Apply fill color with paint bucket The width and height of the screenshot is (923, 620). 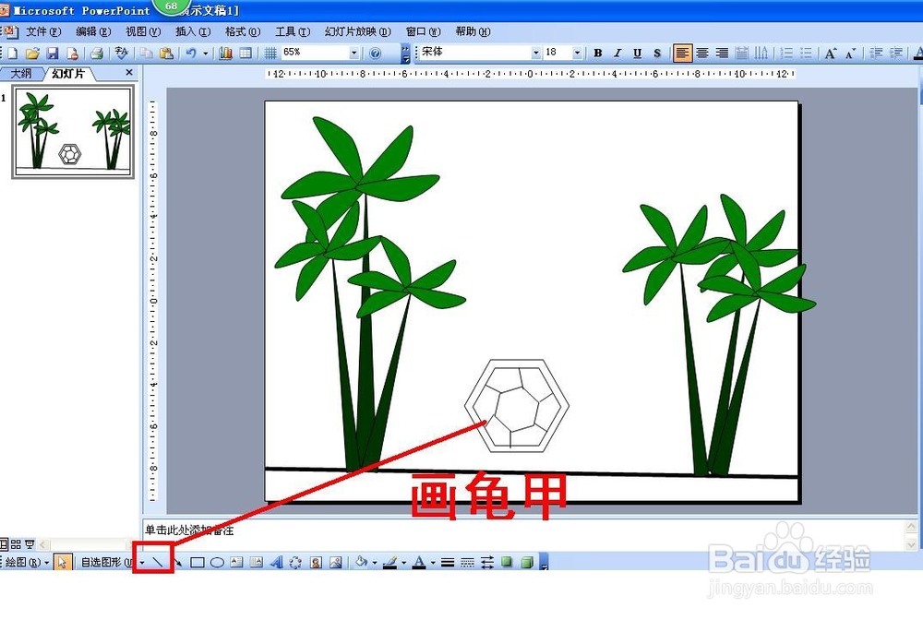[x=362, y=563]
